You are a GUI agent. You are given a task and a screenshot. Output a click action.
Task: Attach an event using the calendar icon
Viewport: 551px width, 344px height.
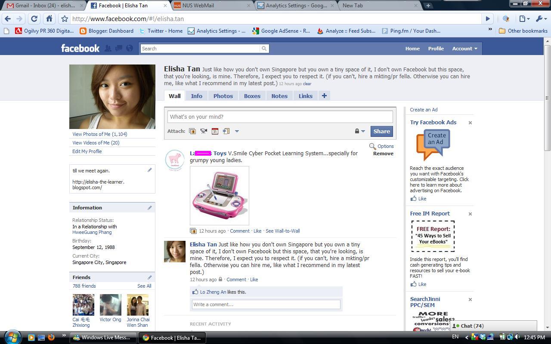click(215, 131)
